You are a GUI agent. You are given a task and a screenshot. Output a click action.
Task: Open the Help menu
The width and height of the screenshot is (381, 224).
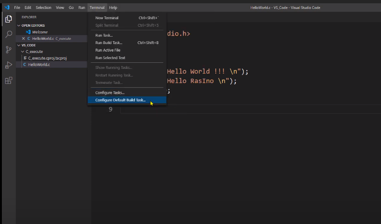coord(113,7)
